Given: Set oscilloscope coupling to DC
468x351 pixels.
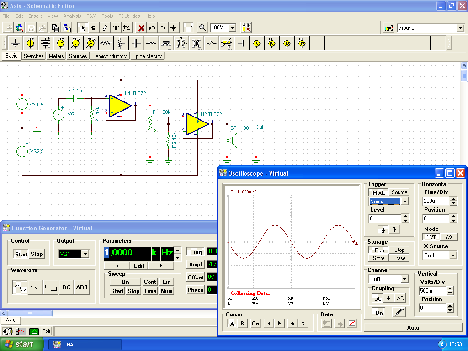Looking at the screenshot, I should point(378,298).
